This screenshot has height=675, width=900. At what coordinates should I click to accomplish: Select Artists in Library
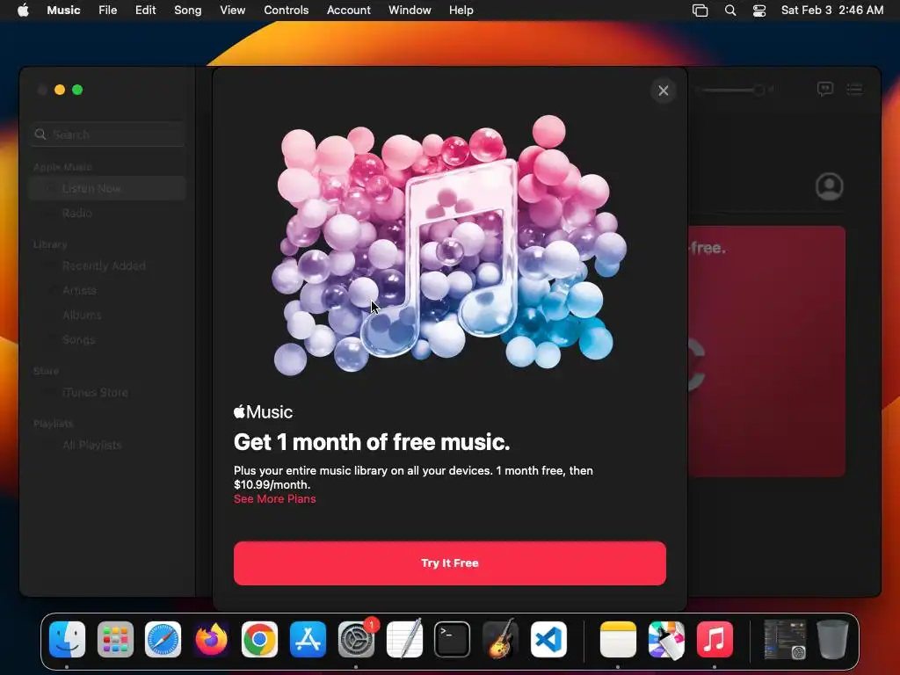108,290
